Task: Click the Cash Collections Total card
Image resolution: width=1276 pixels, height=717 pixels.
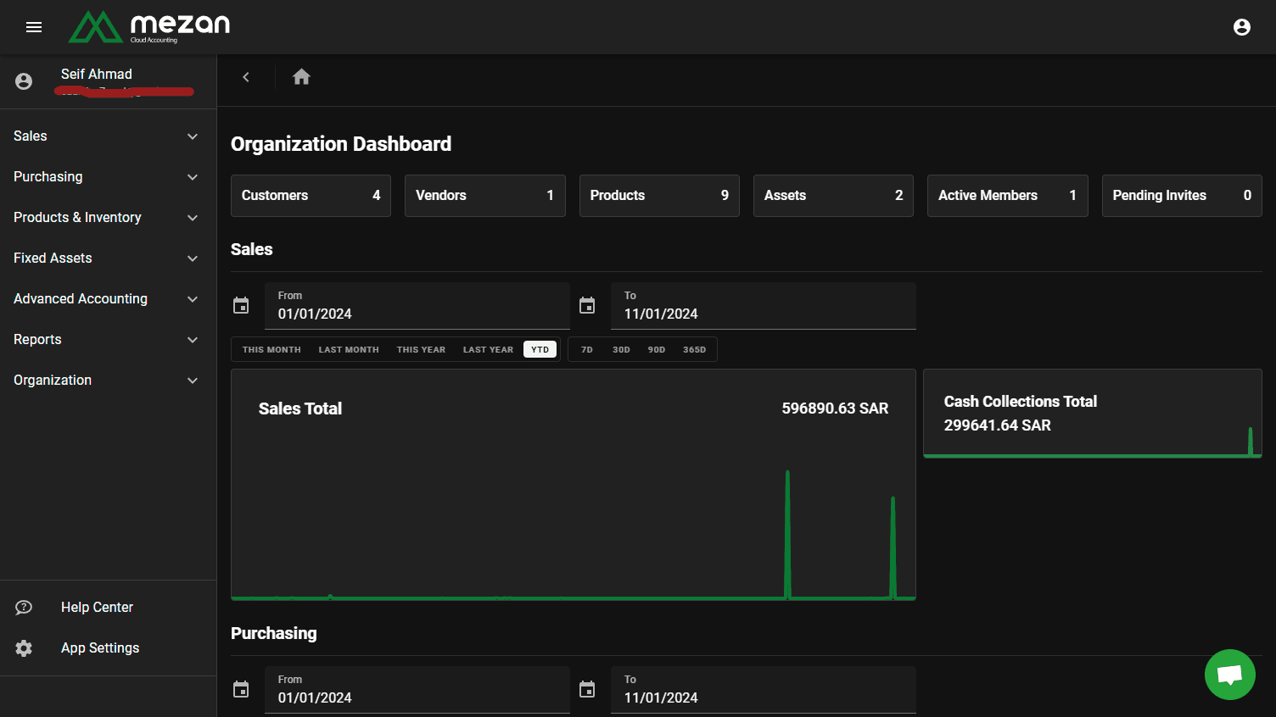Action: point(1093,414)
